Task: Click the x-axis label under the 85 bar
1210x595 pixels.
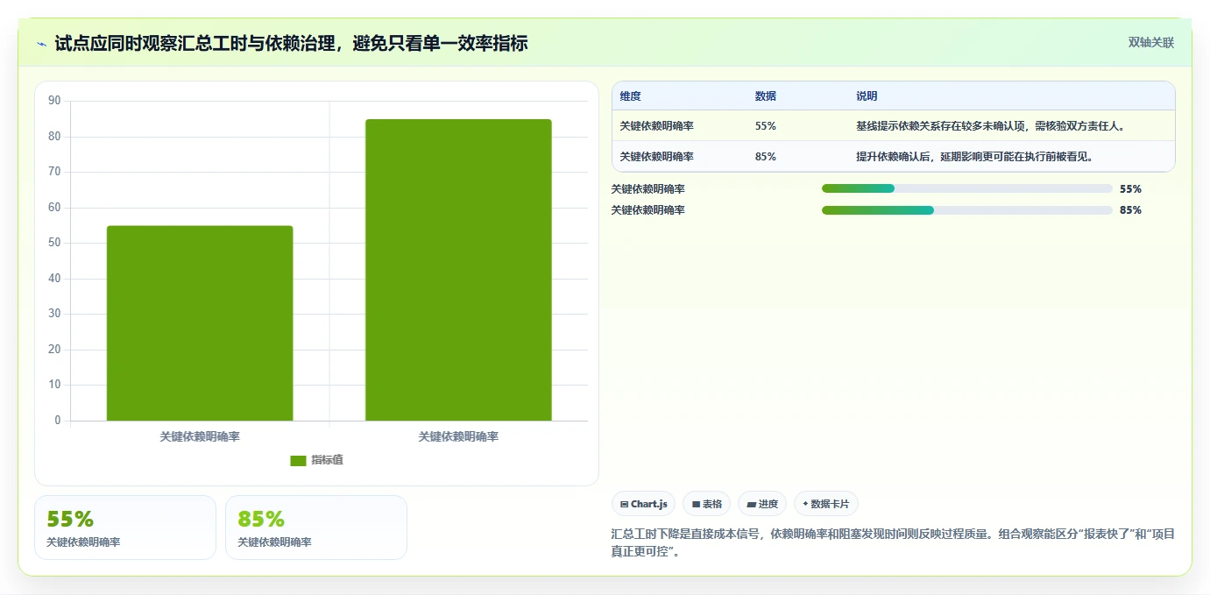Action: 458,436
